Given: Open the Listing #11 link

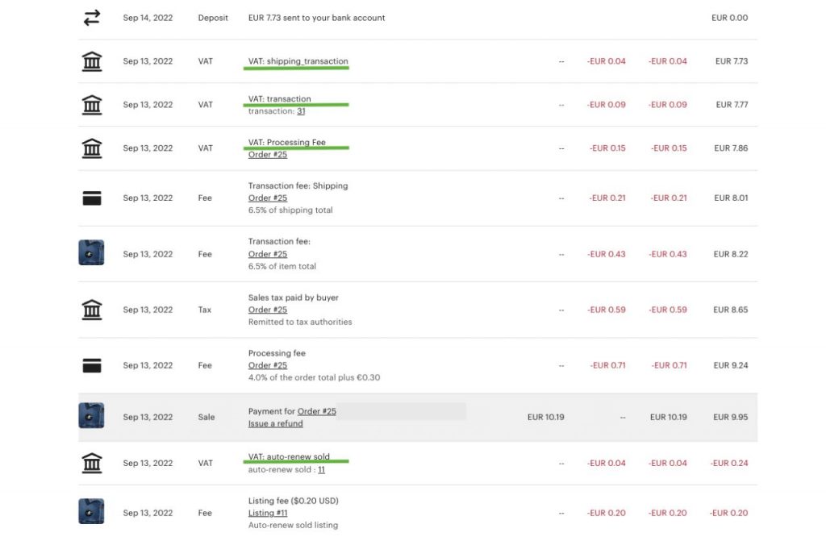Looking at the screenshot, I should [x=267, y=512].
